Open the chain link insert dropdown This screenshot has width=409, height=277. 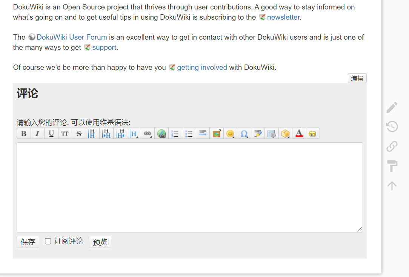tap(148, 134)
